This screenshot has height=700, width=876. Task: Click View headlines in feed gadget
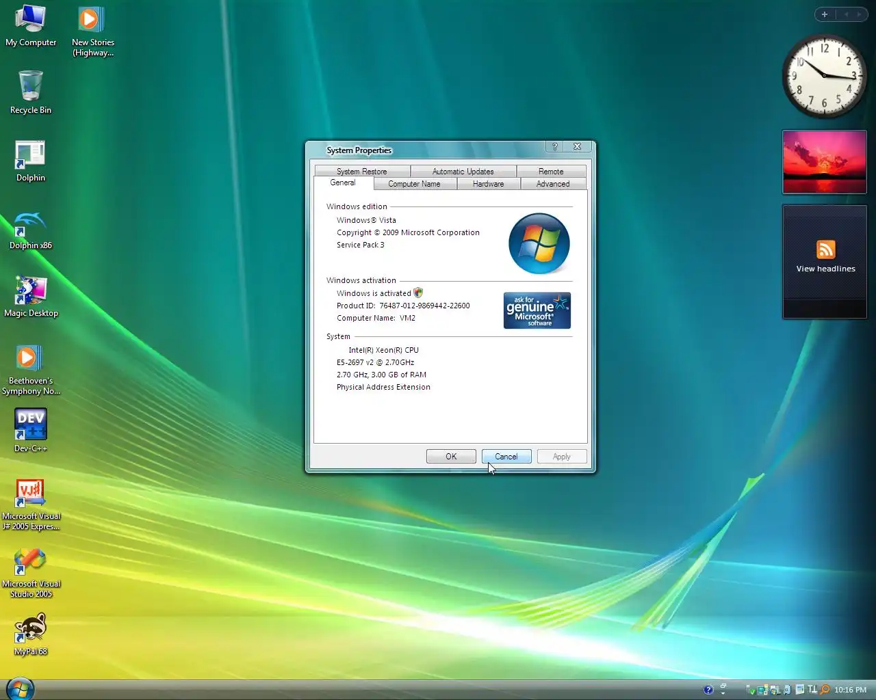pos(825,269)
